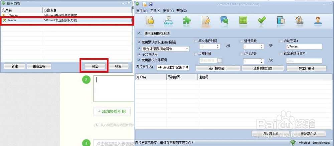Enable 单次运行时间 checkbox
The image size is (334, 146).
point(195,41)
